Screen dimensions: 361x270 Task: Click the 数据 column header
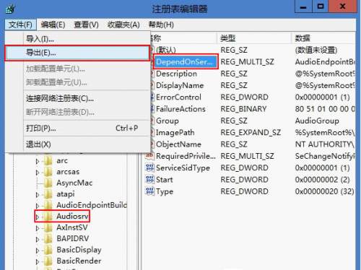pyautogui.click(x=324, y=38)
